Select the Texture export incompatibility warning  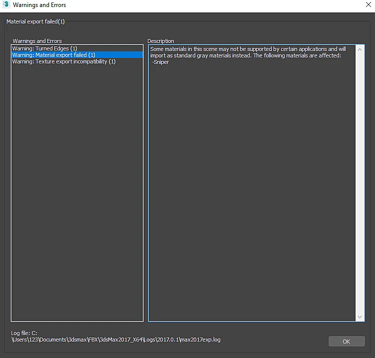coord(77,61)
